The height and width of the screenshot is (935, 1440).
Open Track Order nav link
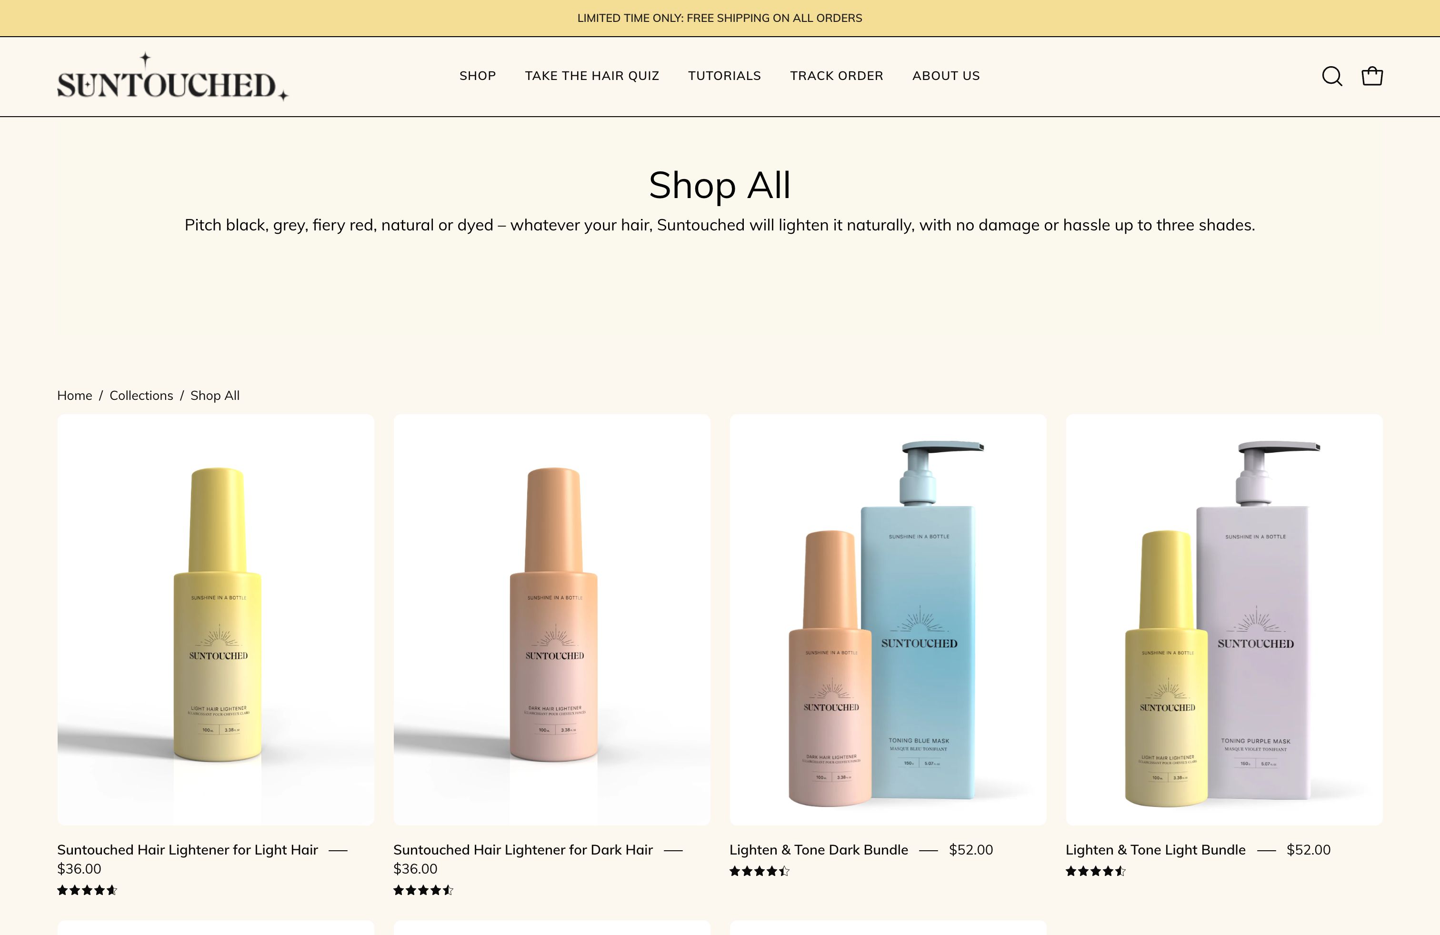(x=836, y=76)
